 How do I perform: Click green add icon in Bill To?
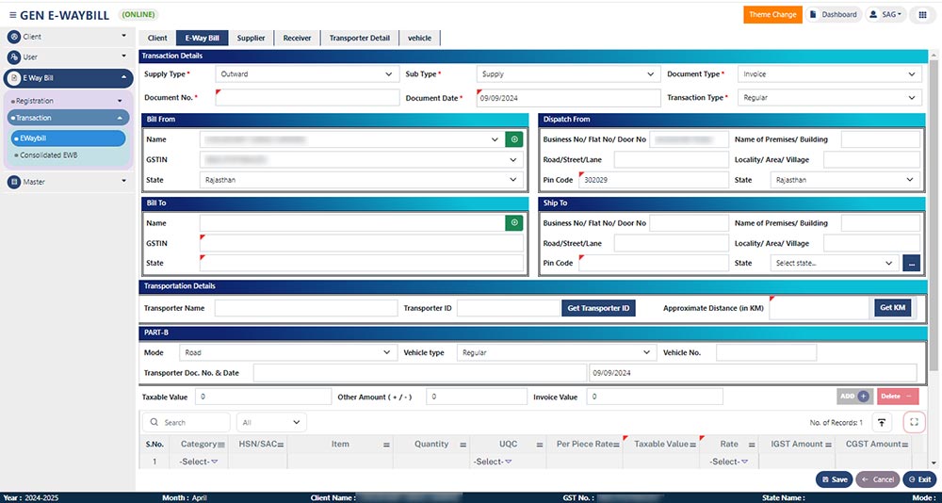coord(514,223)
